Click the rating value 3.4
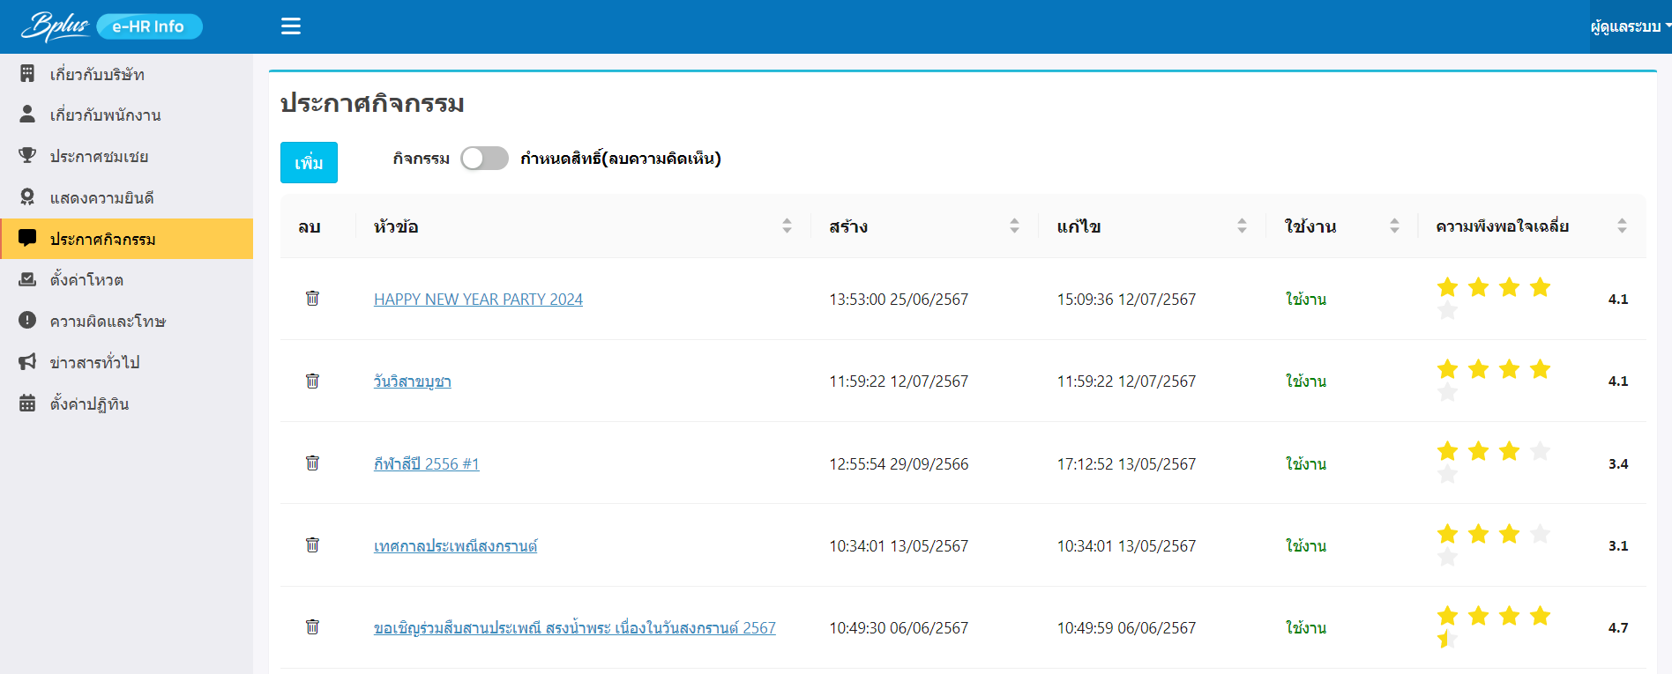The height and width of the screenshot is (674, 1672). 1618,463
